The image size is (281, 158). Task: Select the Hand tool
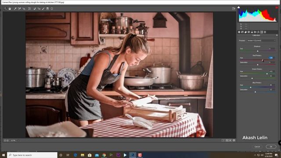10,9
